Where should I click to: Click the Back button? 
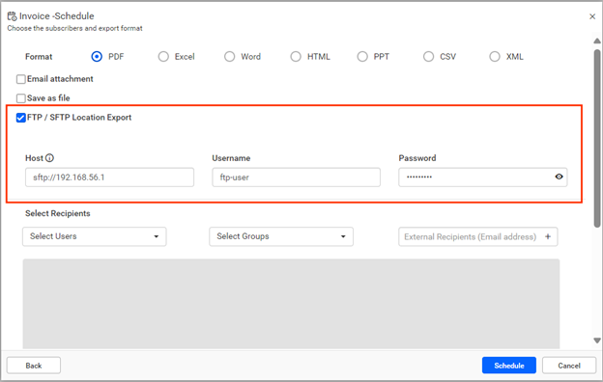point(34,366)
